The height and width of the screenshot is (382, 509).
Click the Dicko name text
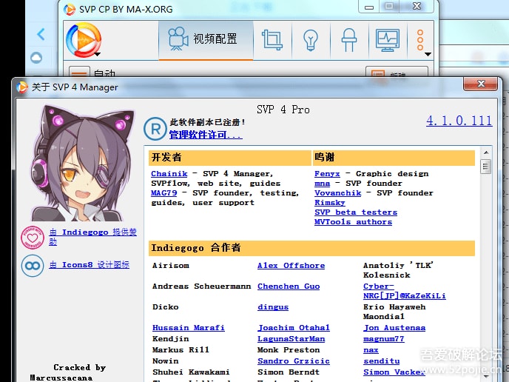pyautogui.click(x=166, y=307)
